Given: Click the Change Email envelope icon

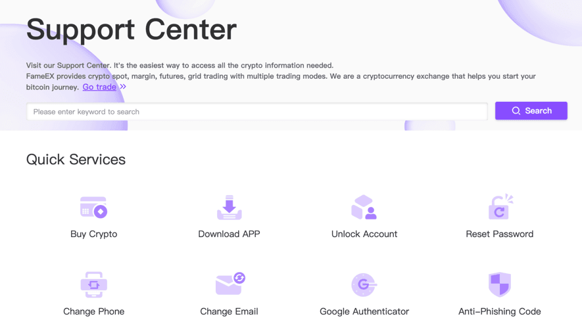Looking at the screenshot, I should pos(230,284).
